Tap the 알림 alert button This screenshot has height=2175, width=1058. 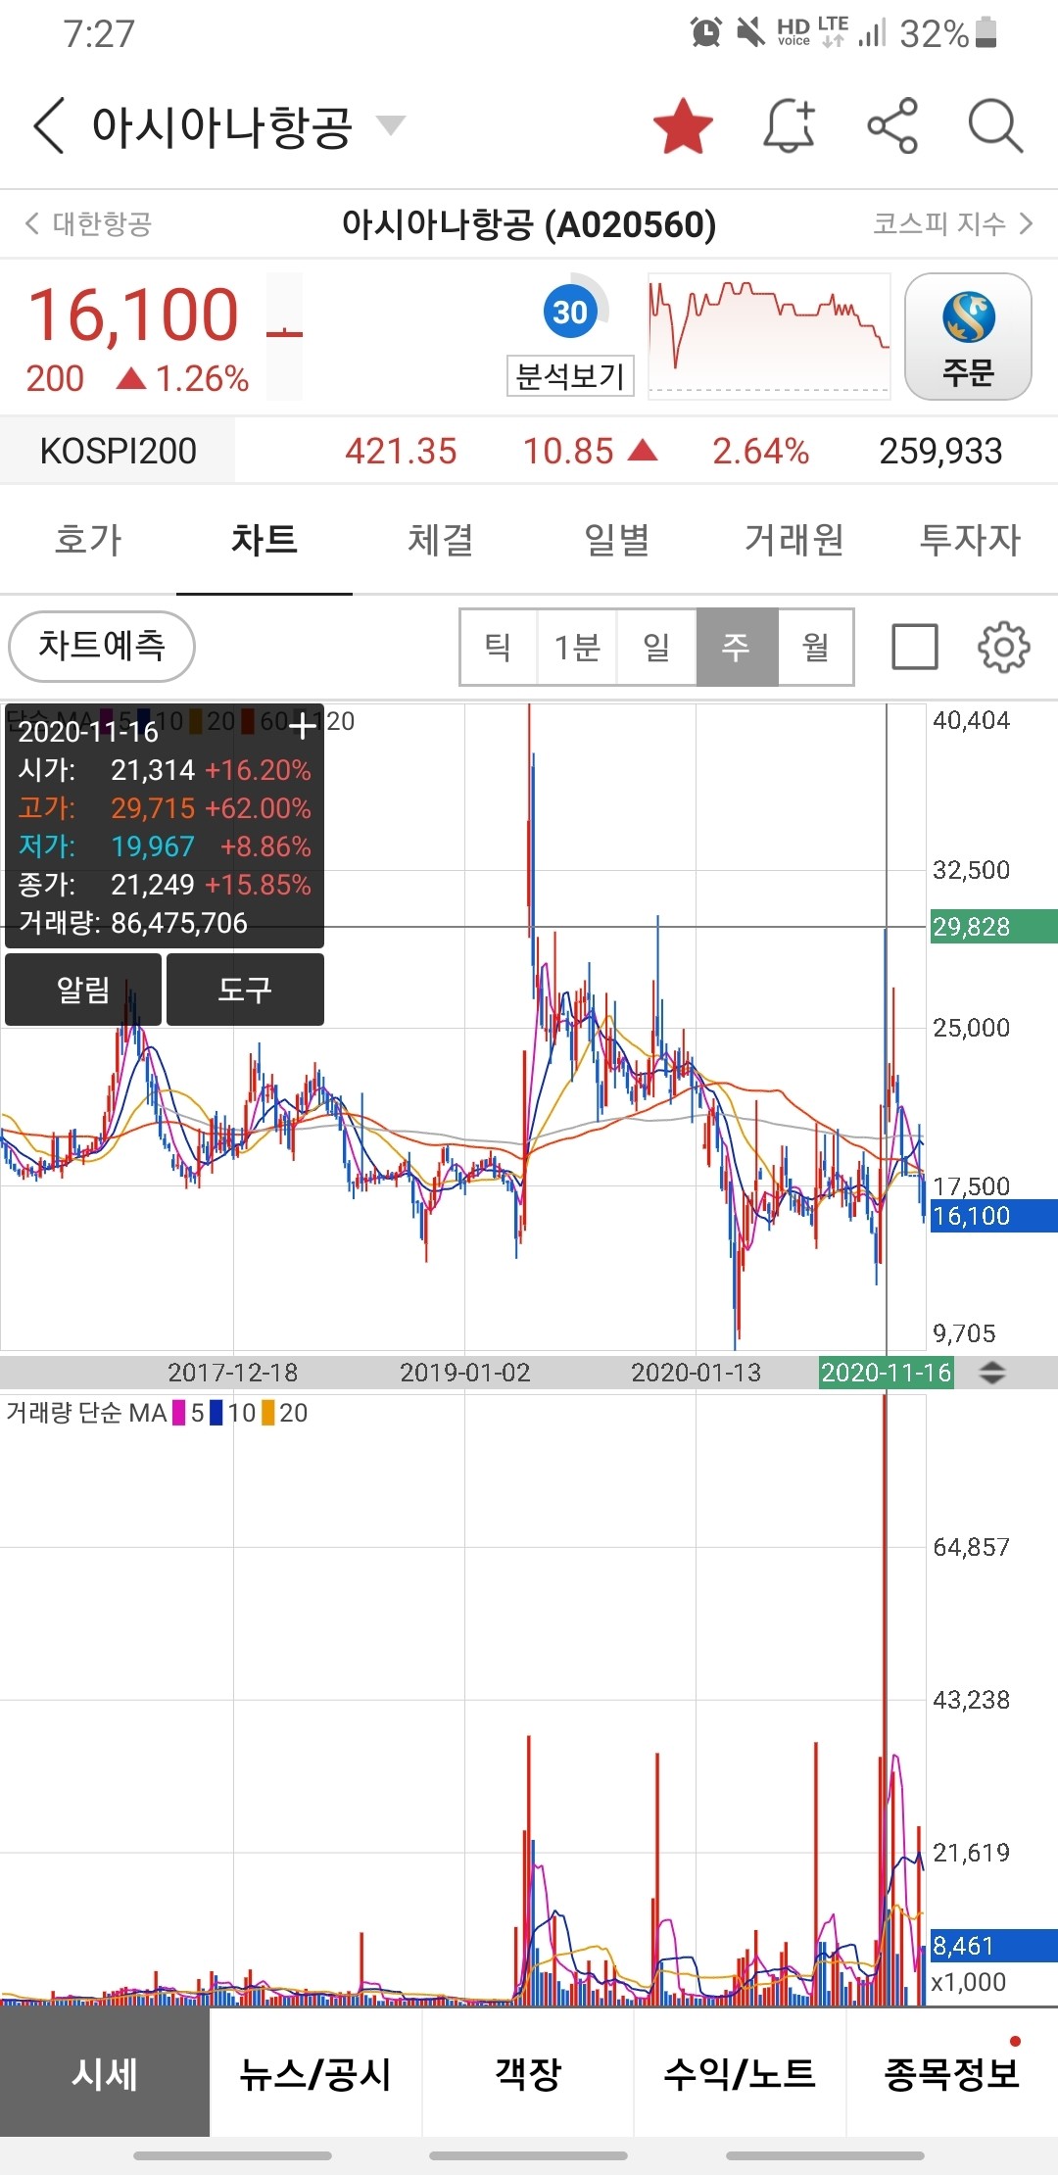point(83,990)
